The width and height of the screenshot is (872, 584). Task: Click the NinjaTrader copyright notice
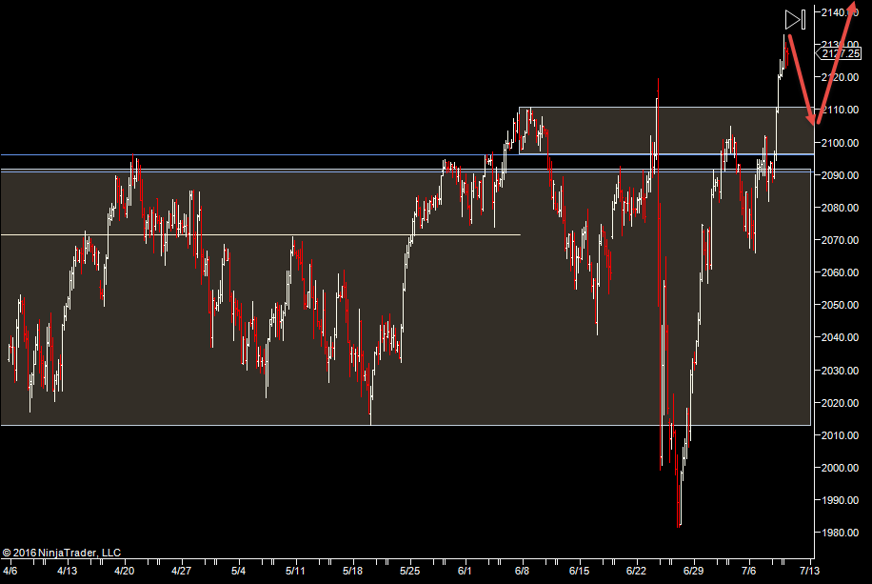click(62, 553)
